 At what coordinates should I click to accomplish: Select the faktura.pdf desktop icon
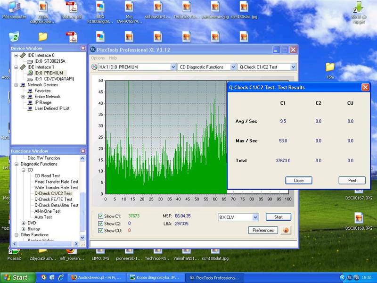point(72,10)
